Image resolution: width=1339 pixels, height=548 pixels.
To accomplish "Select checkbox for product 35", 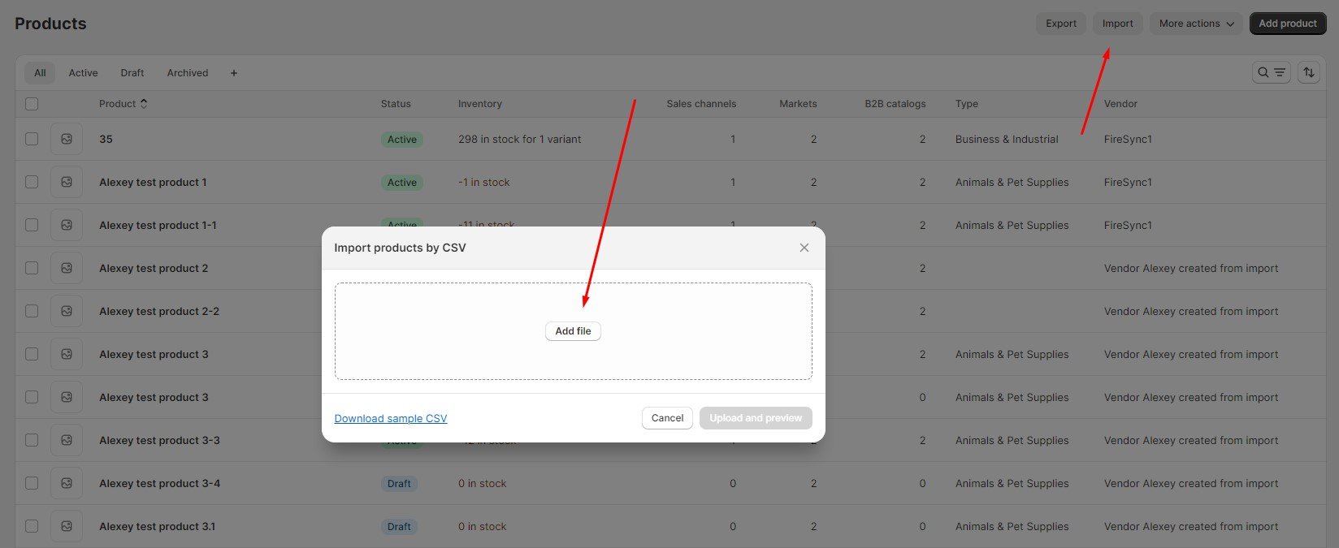I will [x=32, y=139].
